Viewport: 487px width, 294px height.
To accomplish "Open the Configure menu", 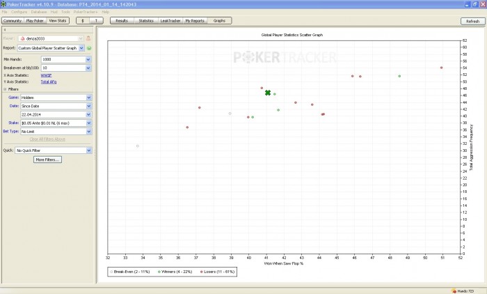I will (x=19, y=12).
